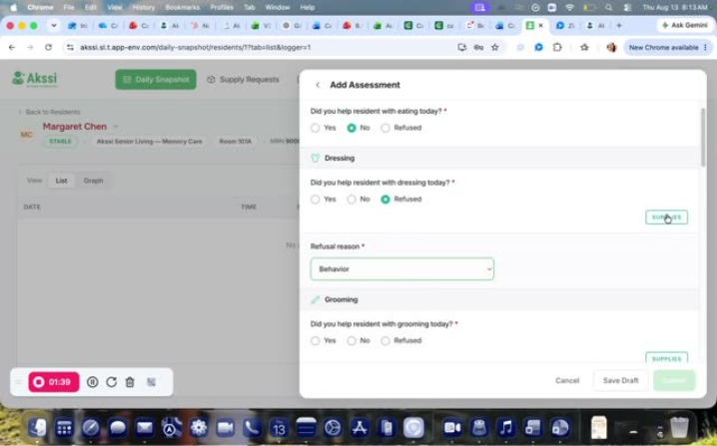Open Supply Requests navigation tab
The image size is (717, 446).
tap(243, 80)
